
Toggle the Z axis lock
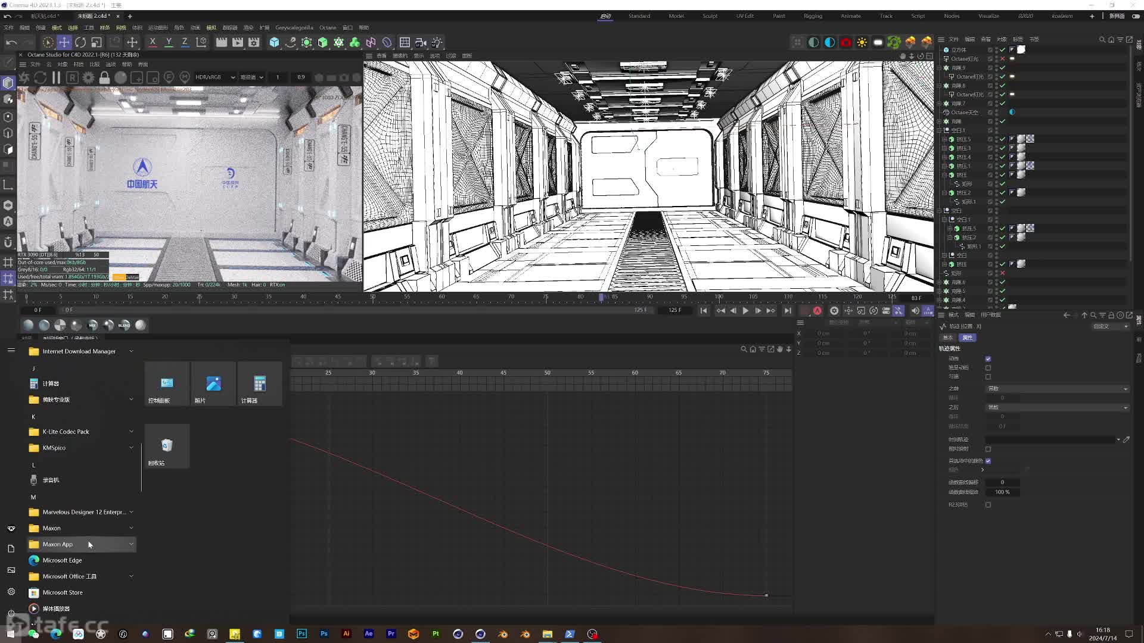(x=185, y=42)
